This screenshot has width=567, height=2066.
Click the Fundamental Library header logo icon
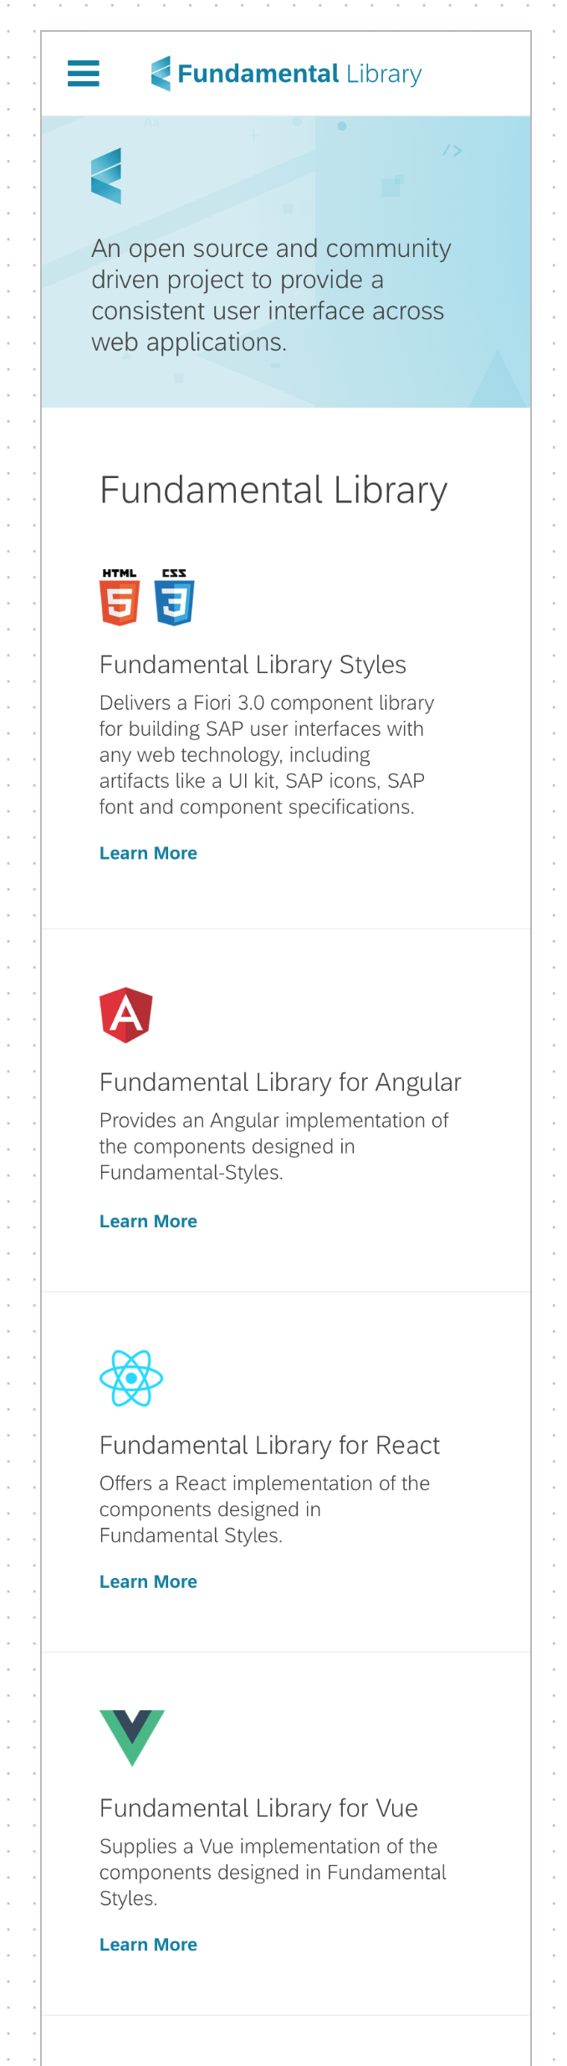[x=161, y=74]
